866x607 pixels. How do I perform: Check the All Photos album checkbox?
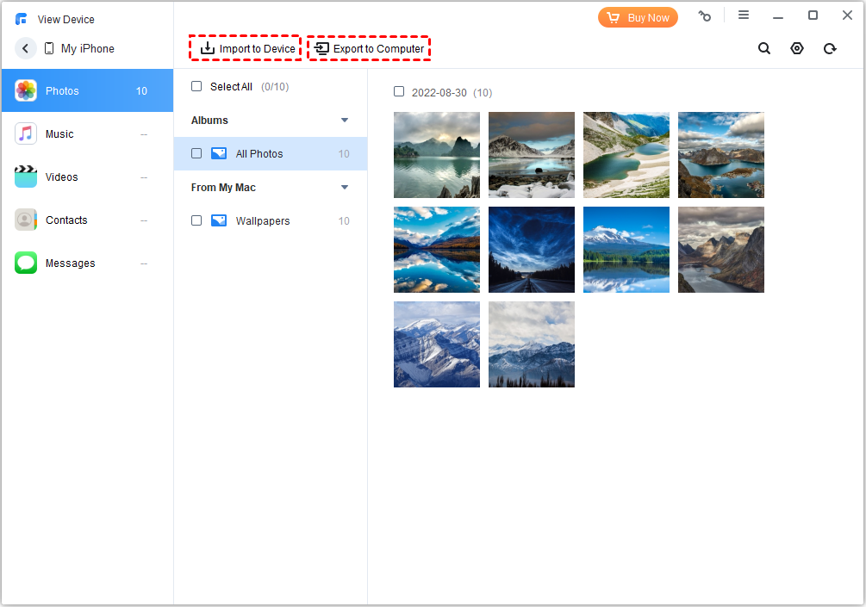(x=196, y=154)
